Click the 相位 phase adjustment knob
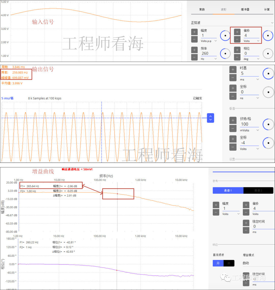Viewport: 275px width, 290px height. tap(268, 54)
